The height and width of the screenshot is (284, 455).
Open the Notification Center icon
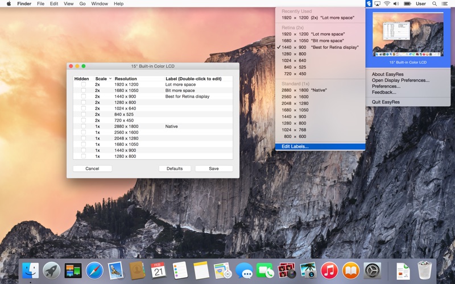[x=444, y=3]
